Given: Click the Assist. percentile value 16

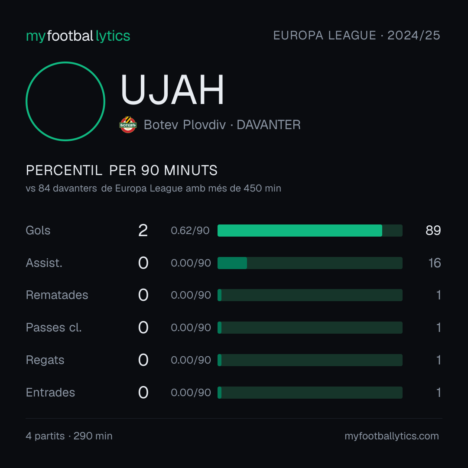Looking at the screenshot, I should click(x=435, y=263).
